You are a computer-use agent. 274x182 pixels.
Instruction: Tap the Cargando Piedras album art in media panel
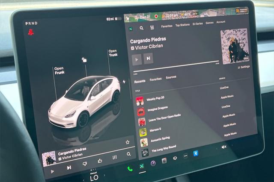235,47
